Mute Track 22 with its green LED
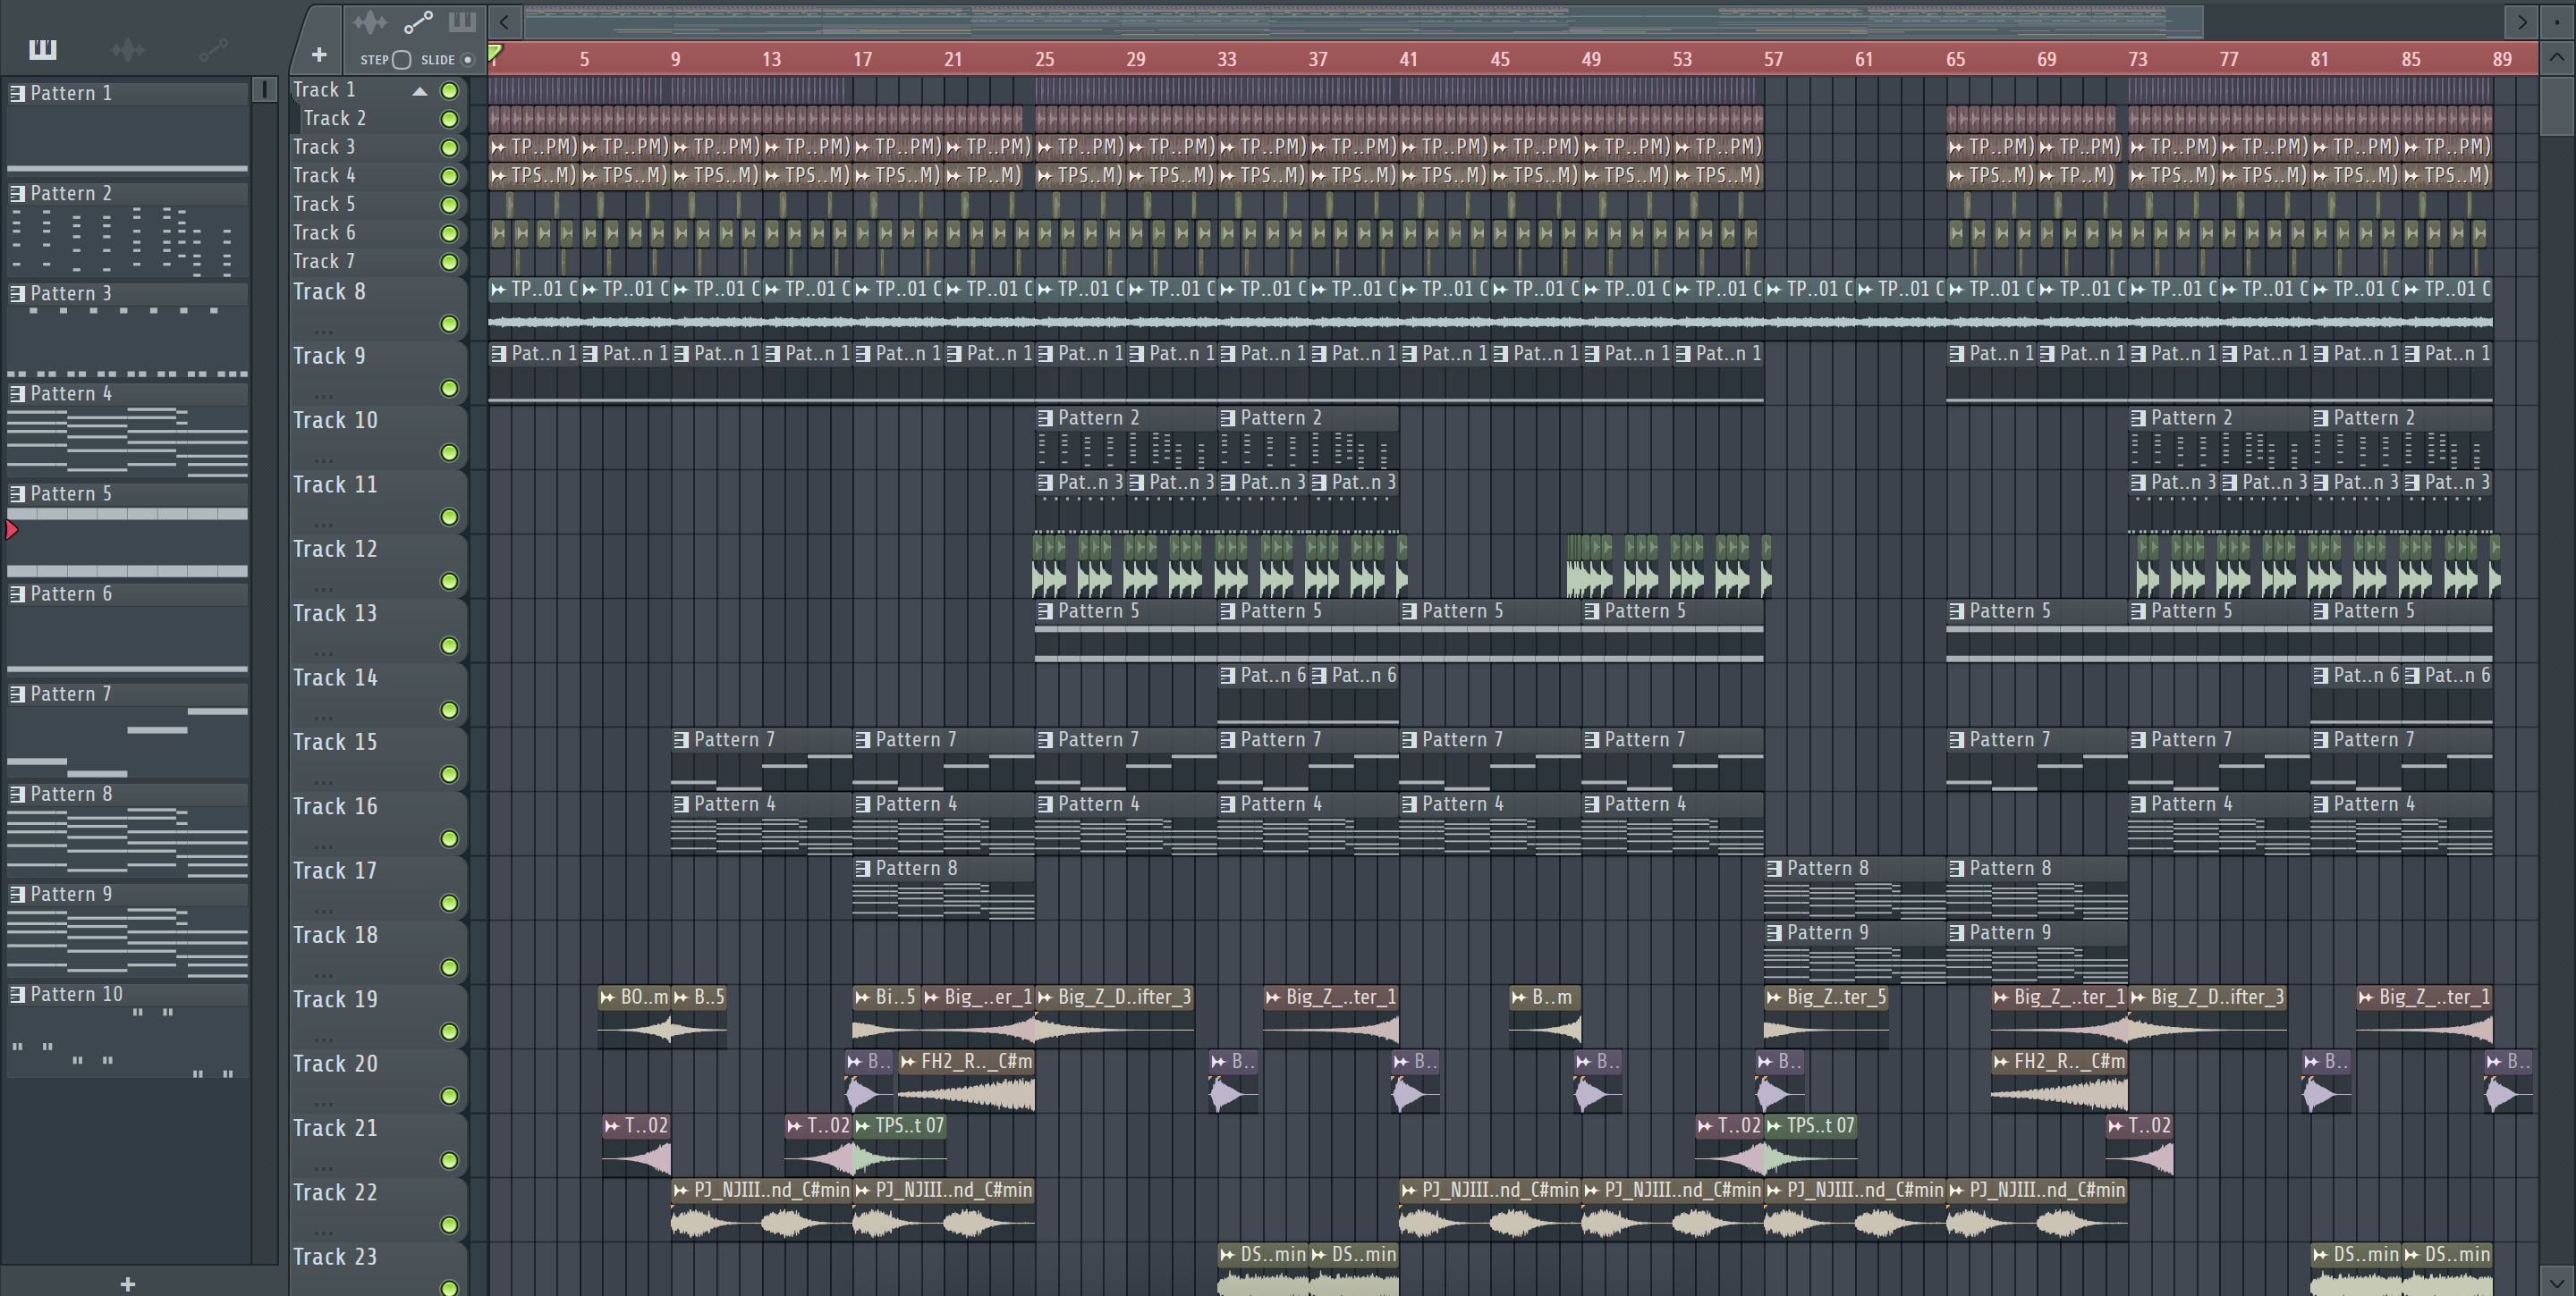Viewport: 2576px width, 1296px height. (450, 1225)
